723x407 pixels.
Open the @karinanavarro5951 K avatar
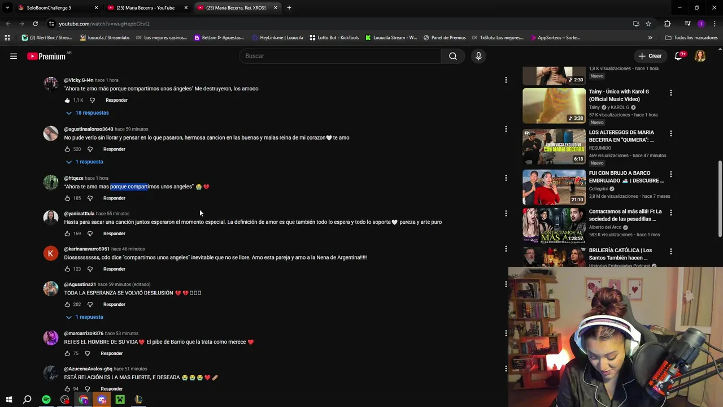[51, 253]
